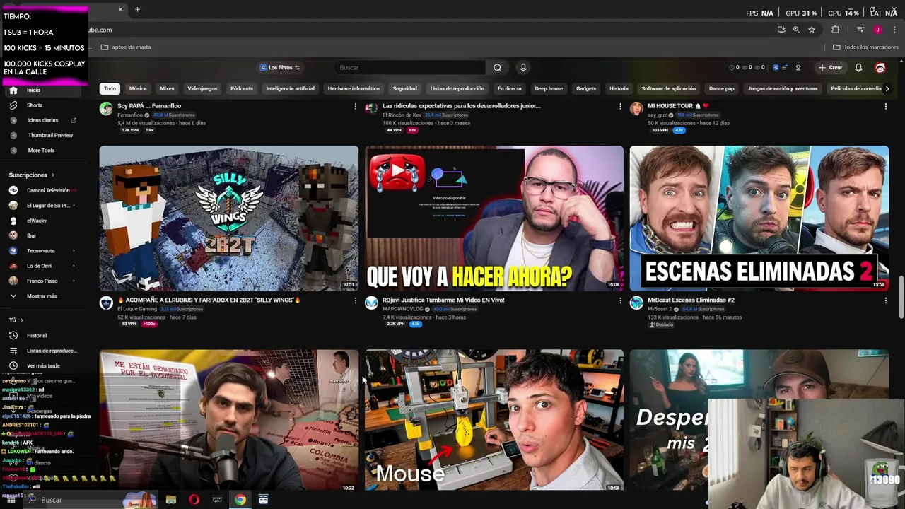Viewport: 905px width, 509px height.
Task: Open Ideas diarias external link icon
Action: coord(74,120)
